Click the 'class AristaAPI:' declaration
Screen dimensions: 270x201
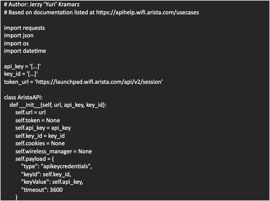(23, 97)
